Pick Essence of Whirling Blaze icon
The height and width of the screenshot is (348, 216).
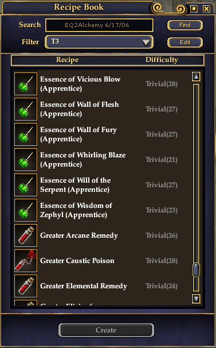[x=26, y=160]
